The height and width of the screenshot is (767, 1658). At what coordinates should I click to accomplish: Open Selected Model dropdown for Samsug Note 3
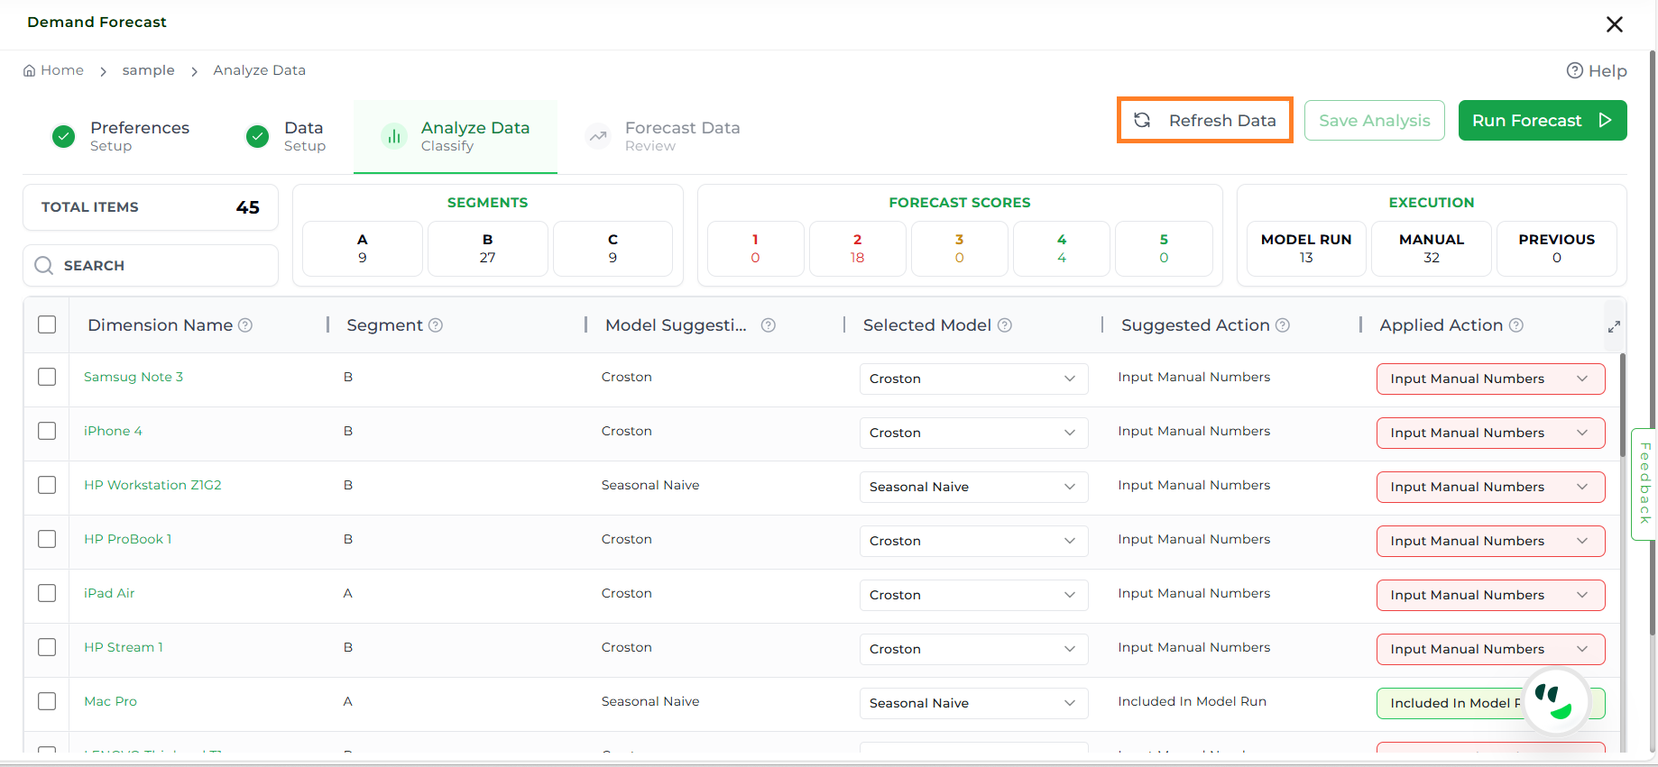pyautogui.click(x=972, y=379)
